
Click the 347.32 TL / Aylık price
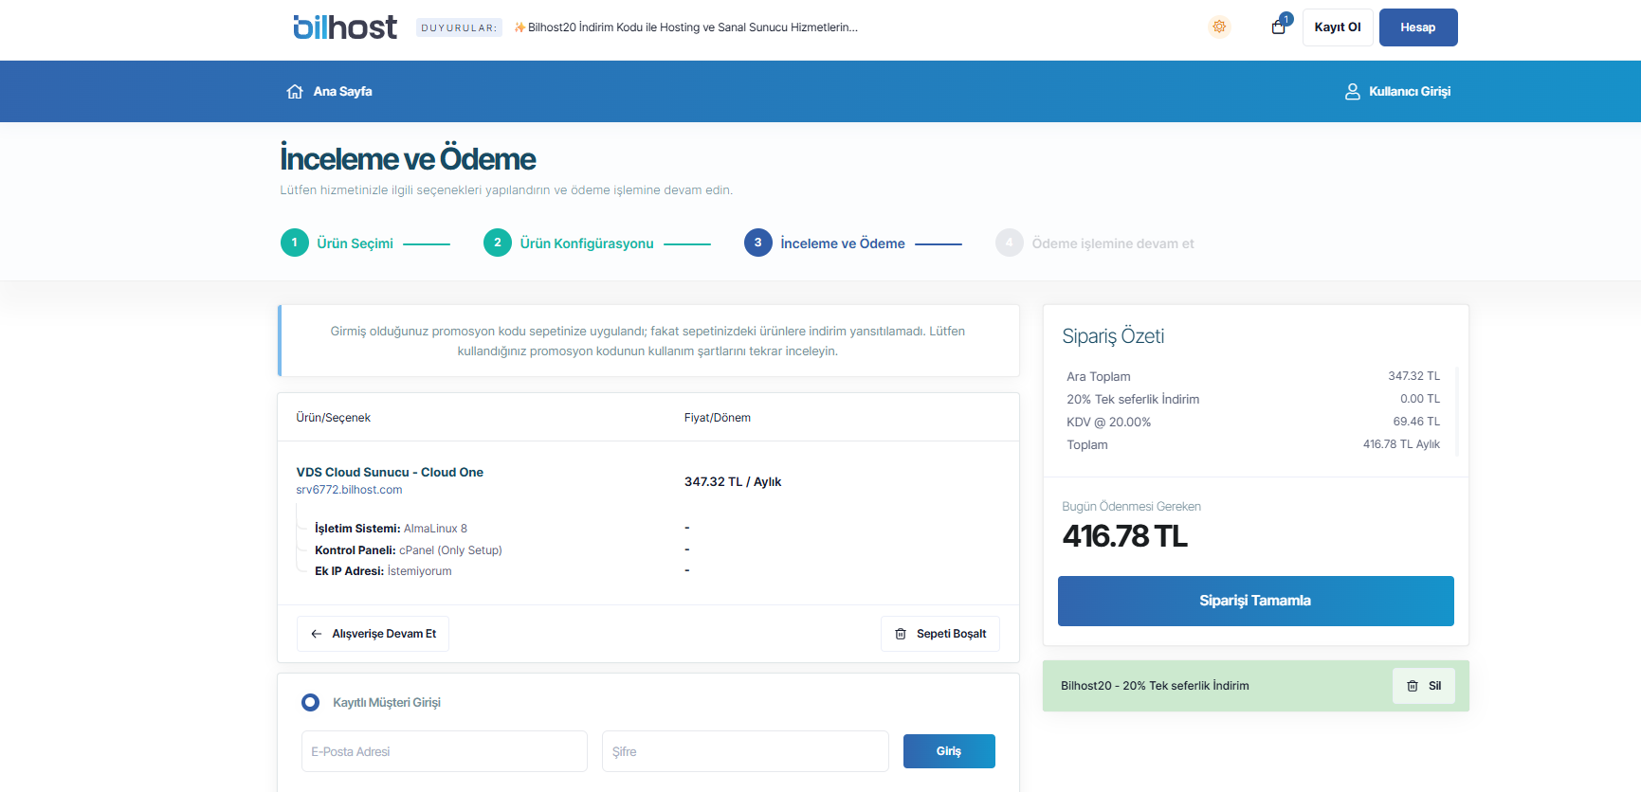pos(733,482)
